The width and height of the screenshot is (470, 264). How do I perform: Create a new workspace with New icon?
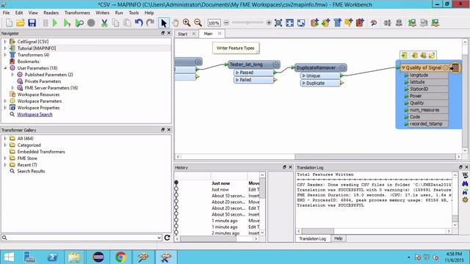pos(9,23)
